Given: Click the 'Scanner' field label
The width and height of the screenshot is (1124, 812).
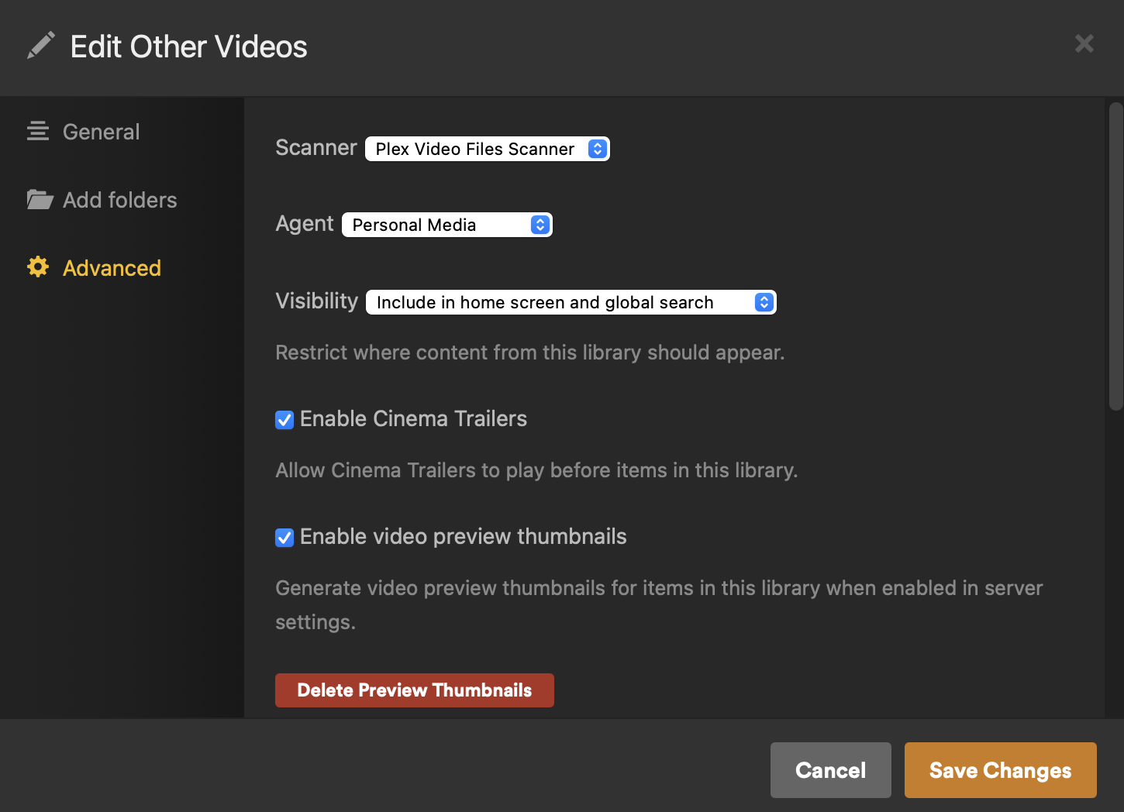Looking at the screenshot, I should pos(316,148).
